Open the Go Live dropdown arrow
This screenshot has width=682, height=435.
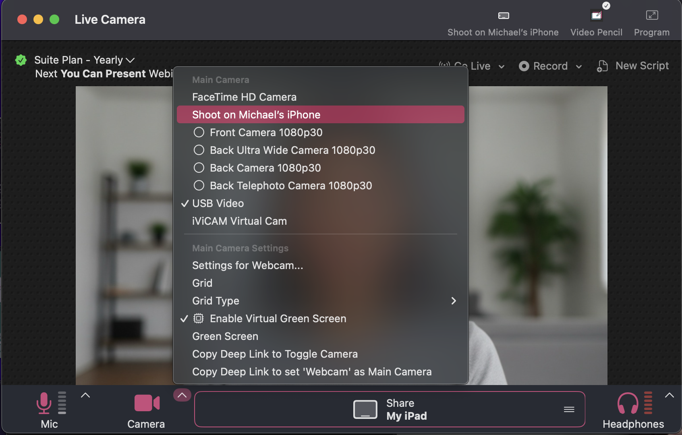coord(502,66)
